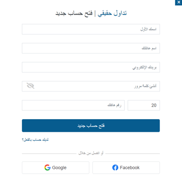The height and width of the screenshot is (180, 182).
Task: Close the registration dialog with the X icon
Action: tap(179, 2)
